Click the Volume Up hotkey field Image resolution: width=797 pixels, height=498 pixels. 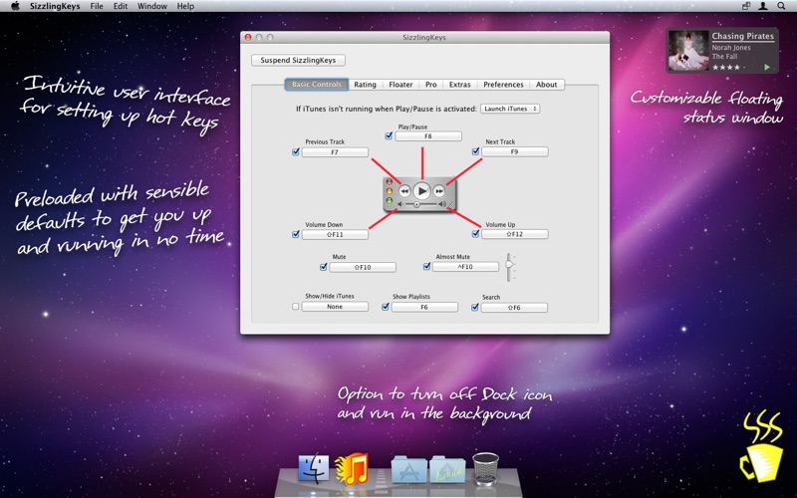[x=515, y=234]
